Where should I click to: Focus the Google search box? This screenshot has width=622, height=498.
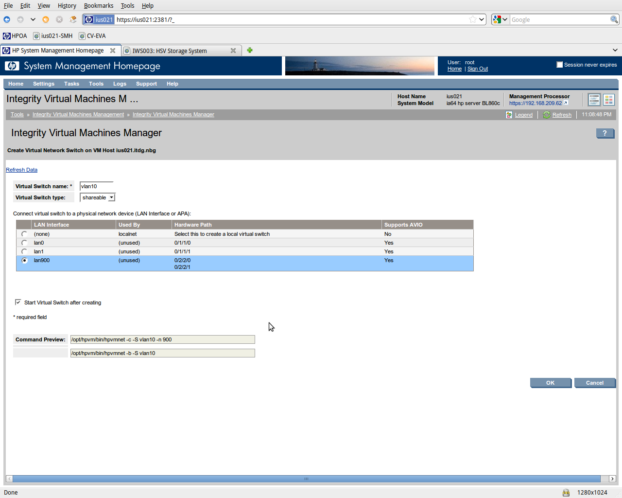point(560,19)
